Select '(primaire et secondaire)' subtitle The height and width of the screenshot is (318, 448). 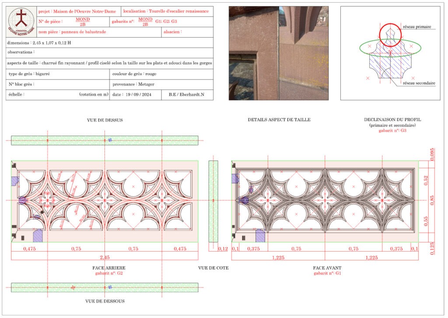[392, 125]
